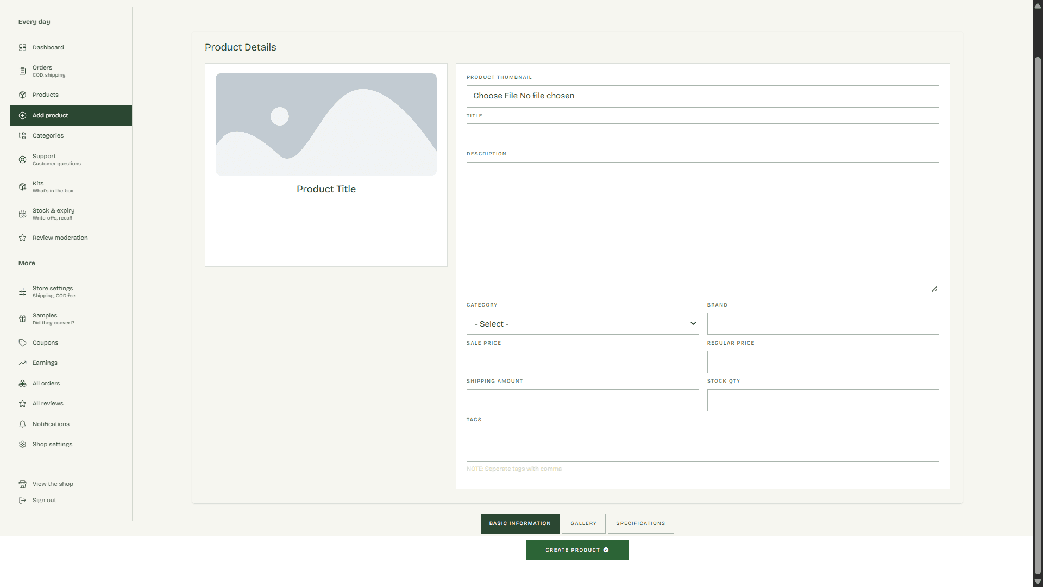Click the product placeholder thumbnail image
The width and height of the screenshot is (1043, 587).
(326, 124)
